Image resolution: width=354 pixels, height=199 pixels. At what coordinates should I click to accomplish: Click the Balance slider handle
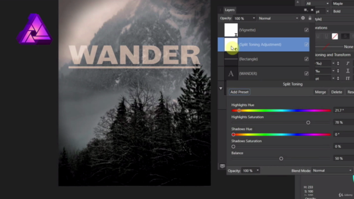[281, 159]
